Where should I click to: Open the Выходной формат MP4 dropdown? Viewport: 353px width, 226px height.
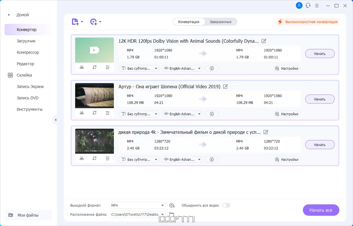click(137, 205)
